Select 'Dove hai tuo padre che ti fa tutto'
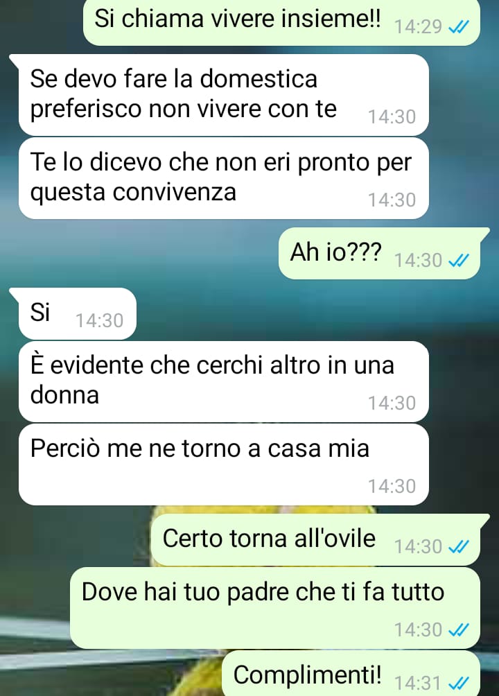This screenshot has width=499, height=696. pyautogui.click(x=275, y=608)
